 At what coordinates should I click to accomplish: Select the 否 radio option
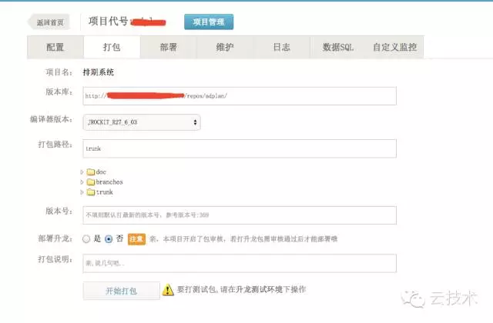(109, 239)
